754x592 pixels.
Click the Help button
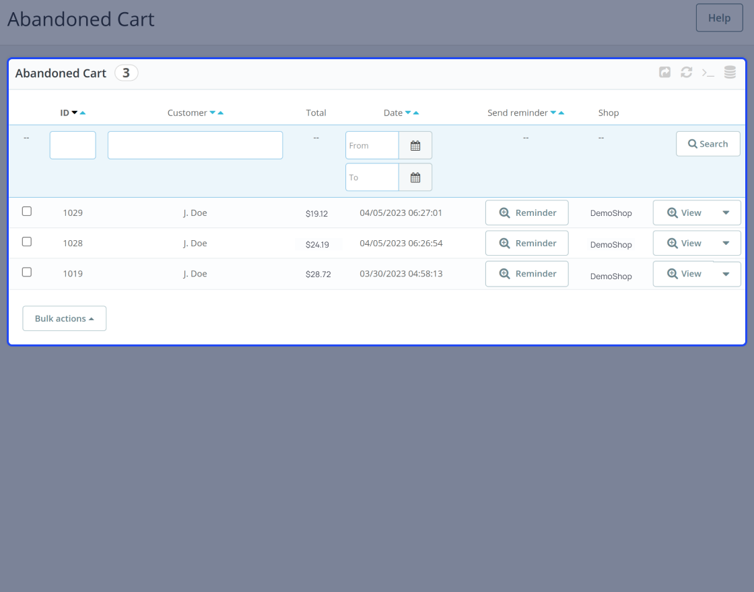[x=720, y=17]
